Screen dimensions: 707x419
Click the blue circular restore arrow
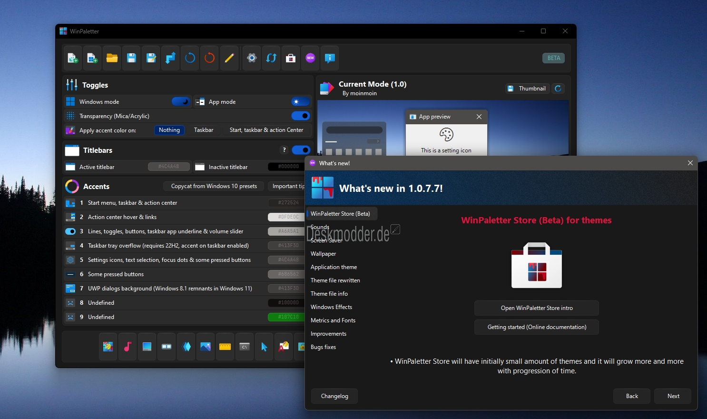tap(190, 58)
